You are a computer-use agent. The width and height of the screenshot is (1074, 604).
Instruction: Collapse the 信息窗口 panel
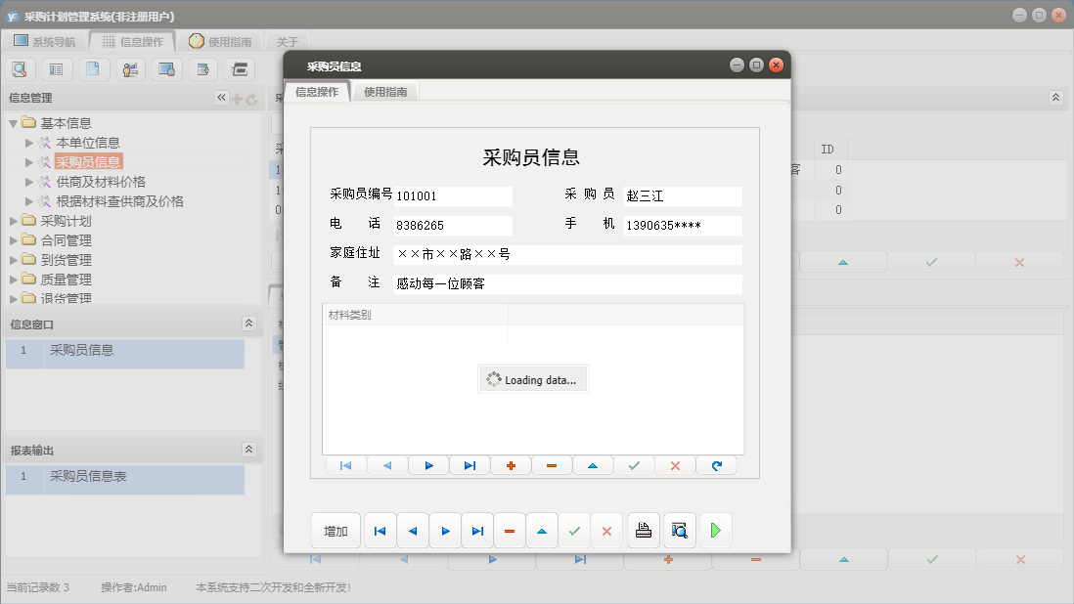(x=247, y=323)
